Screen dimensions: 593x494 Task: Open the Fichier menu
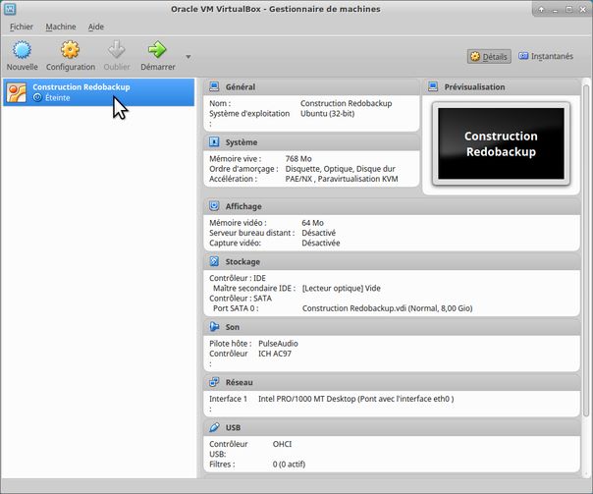[22, 27]
